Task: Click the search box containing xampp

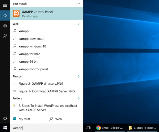Action: pyautogui.click(x=47, y=128)
